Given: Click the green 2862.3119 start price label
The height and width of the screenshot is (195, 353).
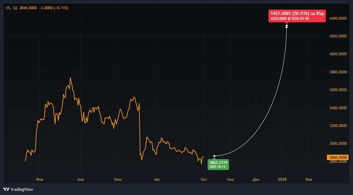Looking at the screenshot, I should [218, 164].
